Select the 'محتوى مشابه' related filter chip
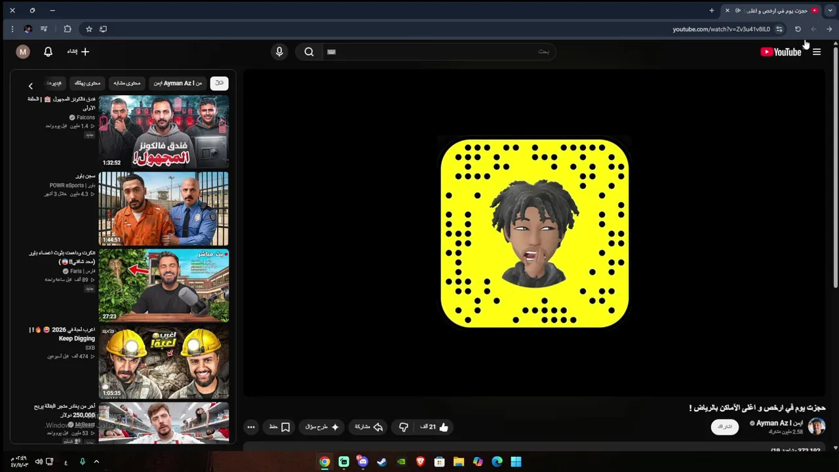The width and height of the screenshot is (839, 472). tap(127, 83)
